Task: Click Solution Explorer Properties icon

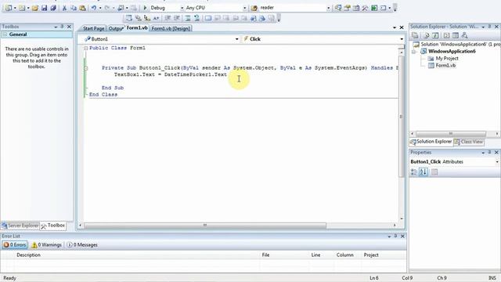Action: pos(415,35)
